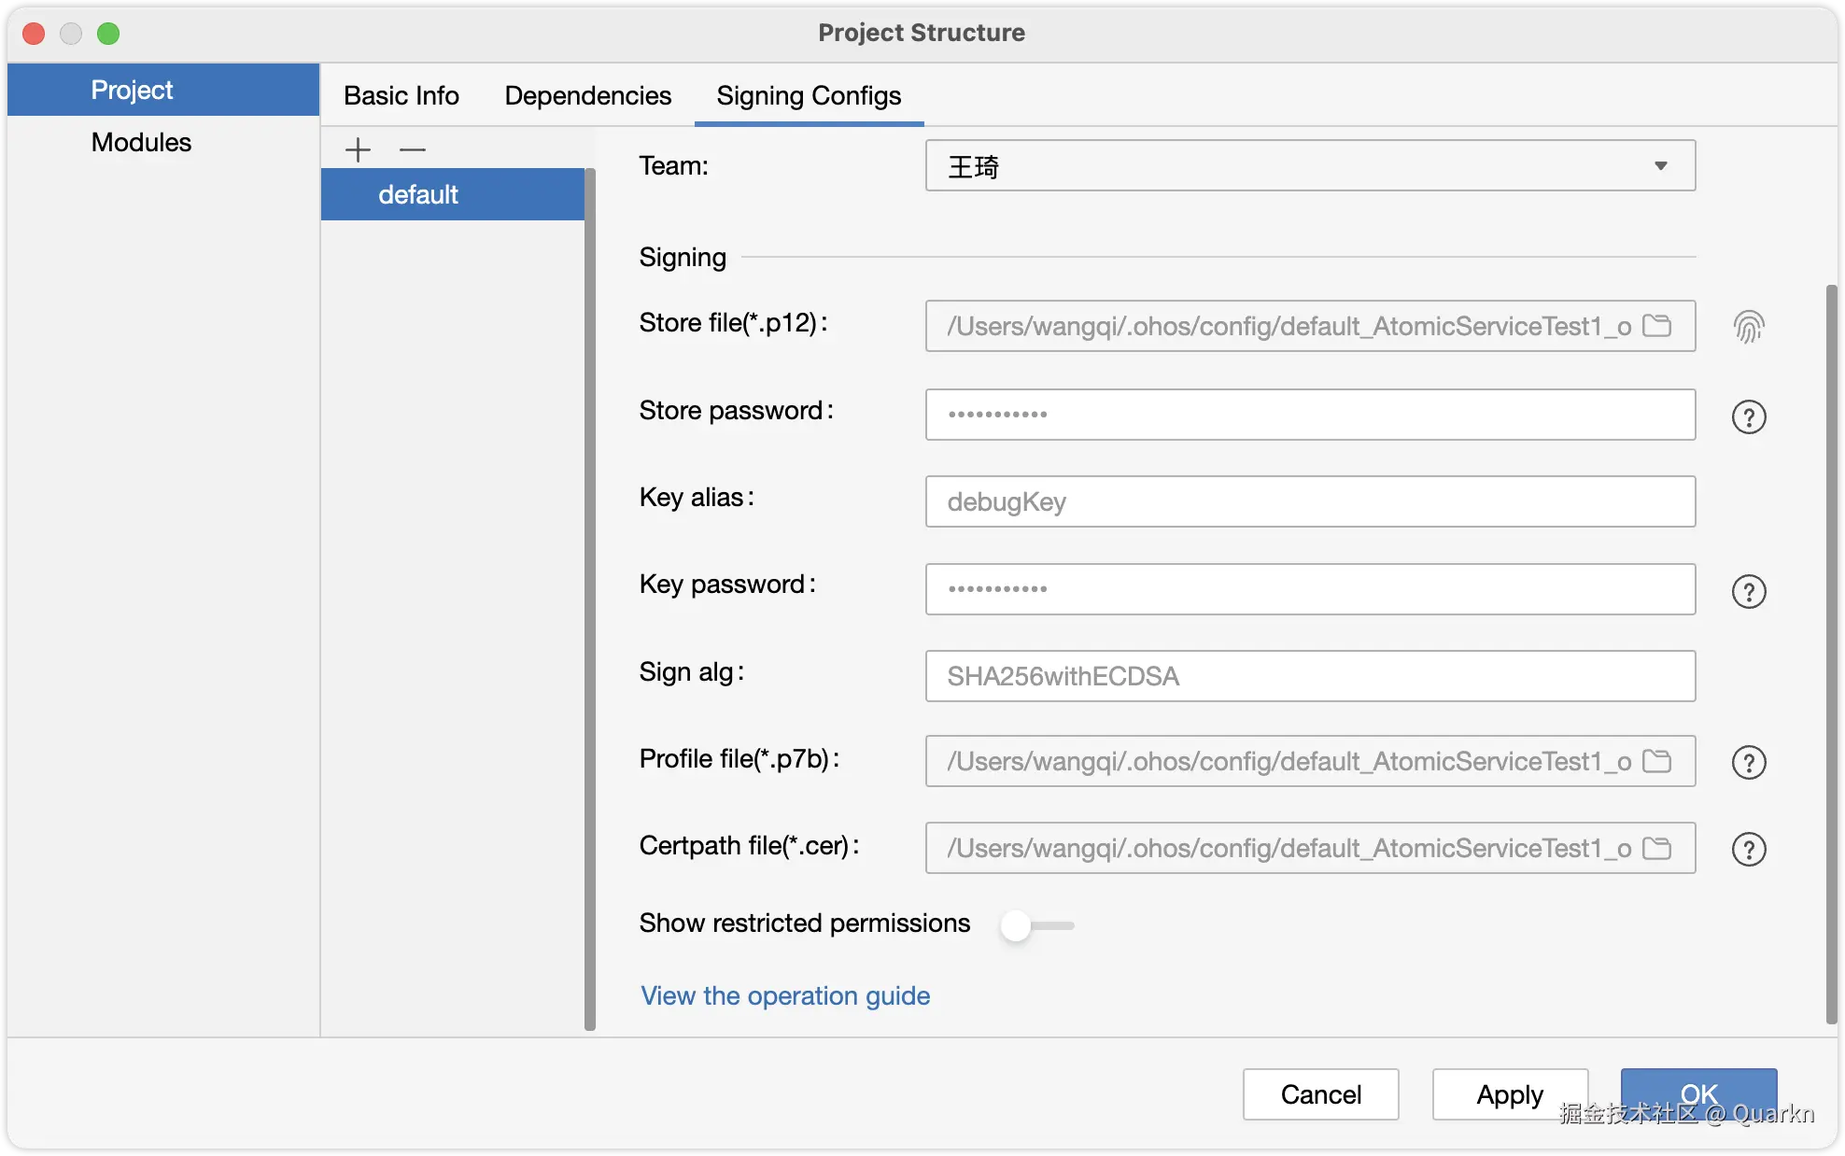Open folder browser for Profile file field

coord(1656,761)
